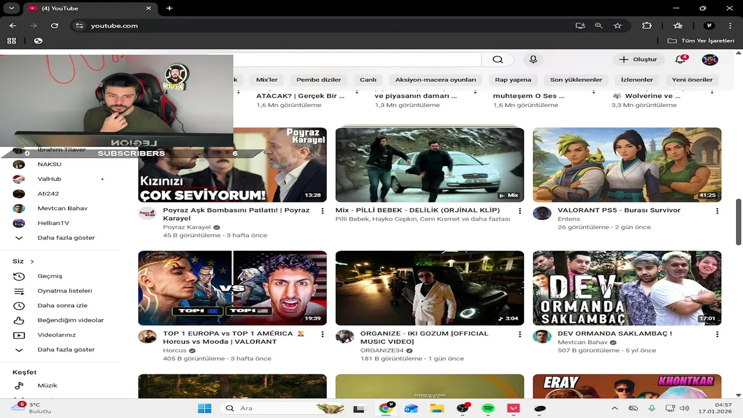Select the İzlenenler filter chip
Screen dimensions: 743x418
coord(637,80)
